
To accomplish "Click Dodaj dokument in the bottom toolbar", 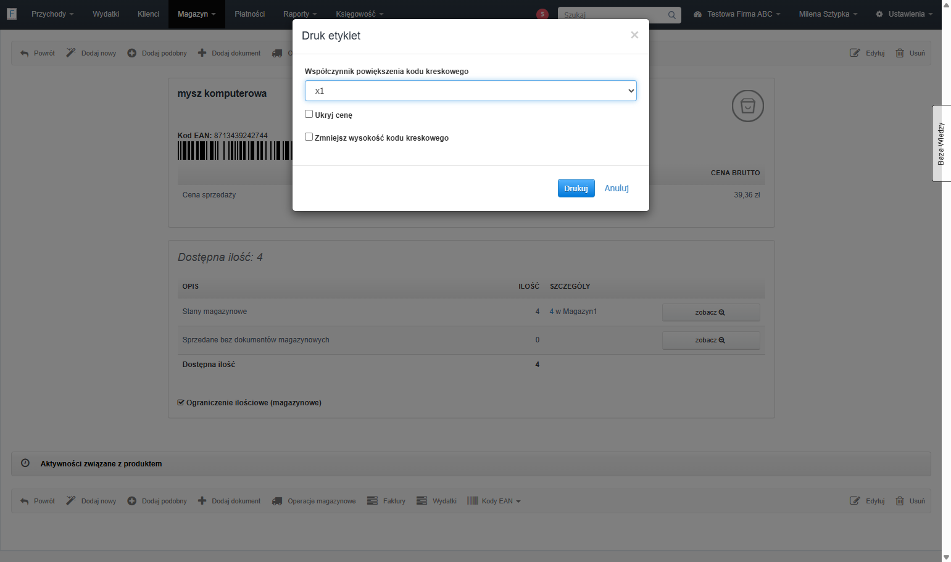I will tap(229, 501).
